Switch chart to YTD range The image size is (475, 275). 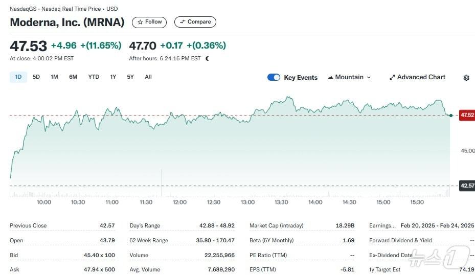tap(94, 77)
